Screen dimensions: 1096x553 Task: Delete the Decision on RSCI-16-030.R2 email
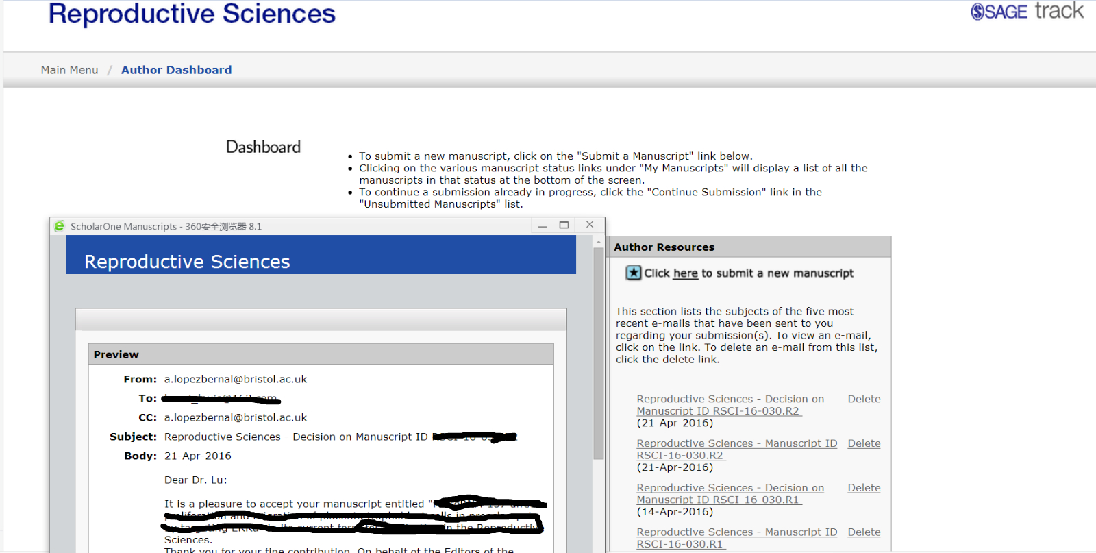[864, 399]
